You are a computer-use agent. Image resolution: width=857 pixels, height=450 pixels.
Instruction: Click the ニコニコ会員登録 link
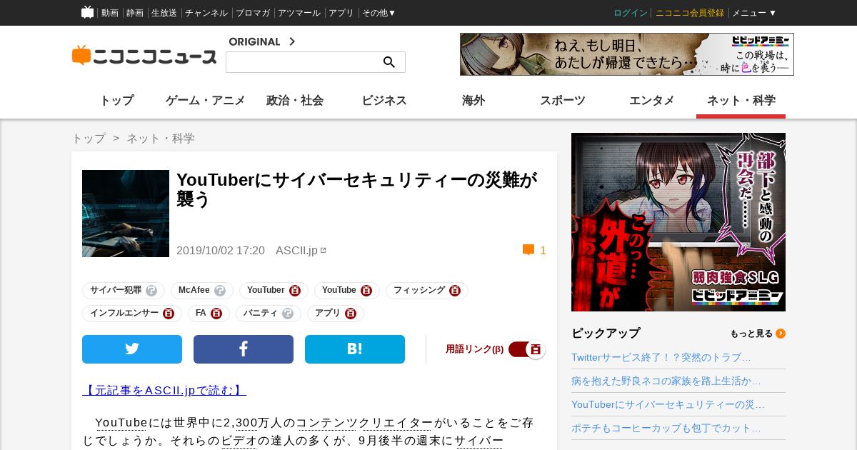click(690, 13)
